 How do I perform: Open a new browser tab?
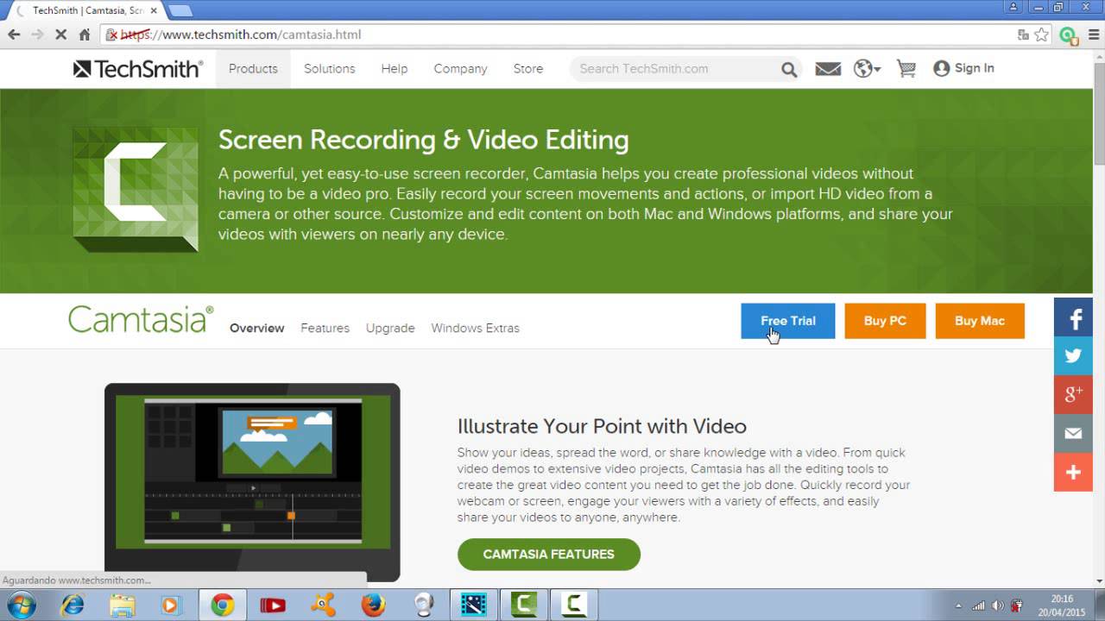tap(180, 10)
